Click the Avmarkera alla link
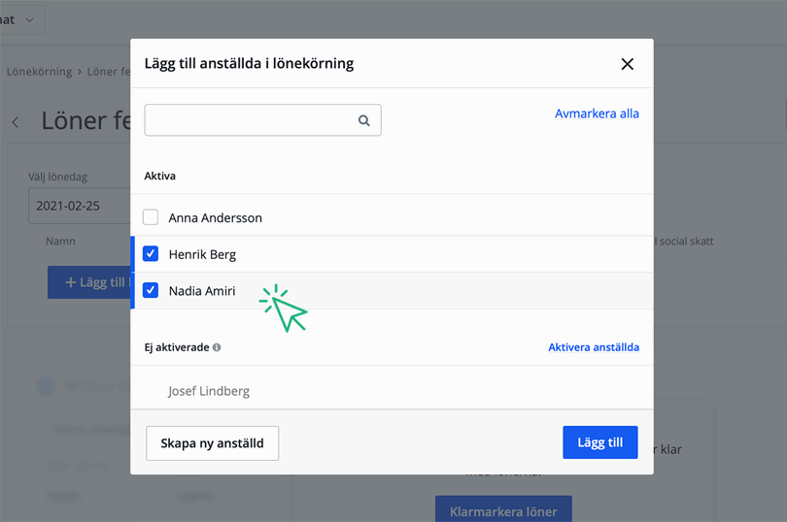The height and width of the screenshot is (522, 787). click(x=597, y=114)
